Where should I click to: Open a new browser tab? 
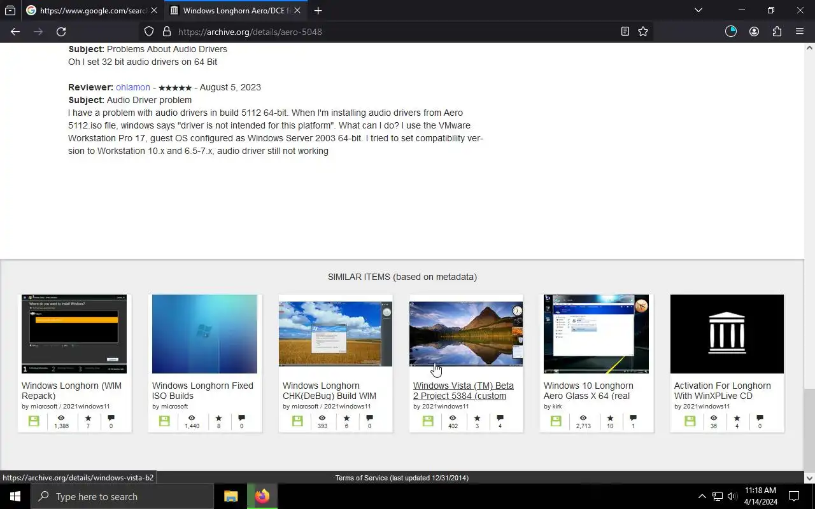[318, 10]
